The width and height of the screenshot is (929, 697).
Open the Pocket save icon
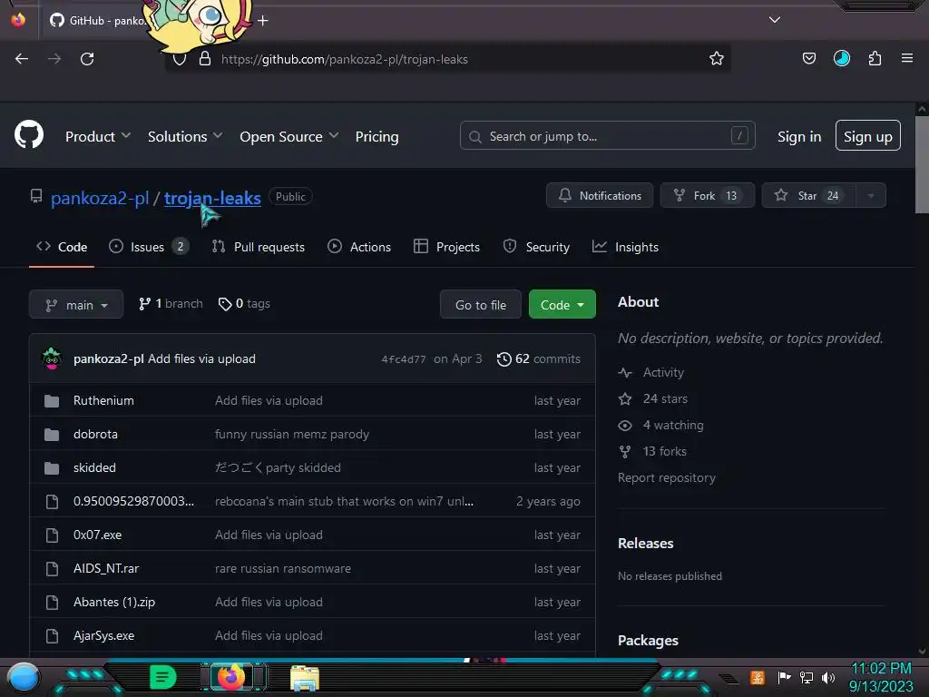808,58
